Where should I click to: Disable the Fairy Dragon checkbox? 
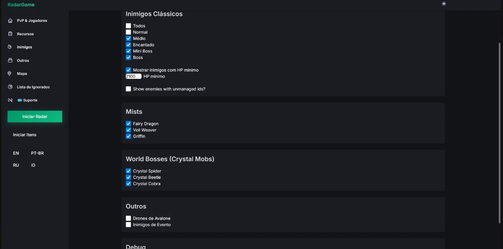tap(128, 124)
